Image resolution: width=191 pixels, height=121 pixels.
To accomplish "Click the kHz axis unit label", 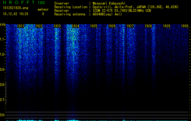I will [x=3, y=25].
